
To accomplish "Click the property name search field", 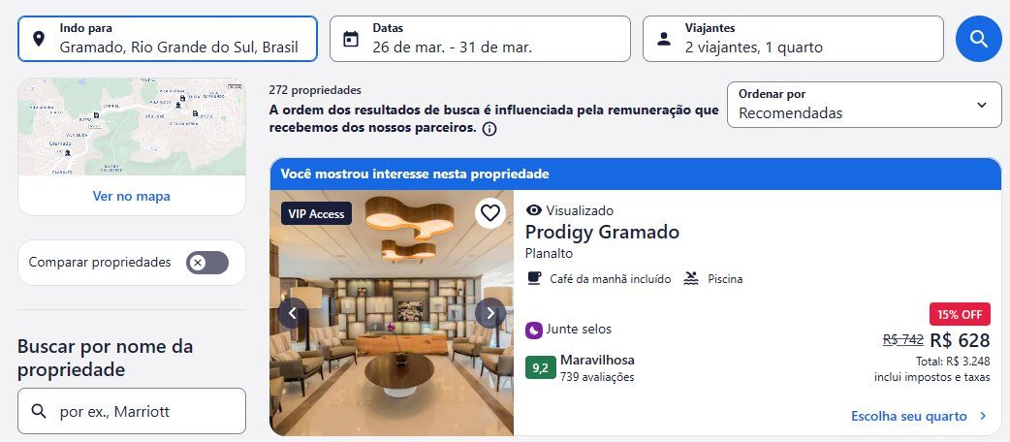I will (x=132, y=411).
